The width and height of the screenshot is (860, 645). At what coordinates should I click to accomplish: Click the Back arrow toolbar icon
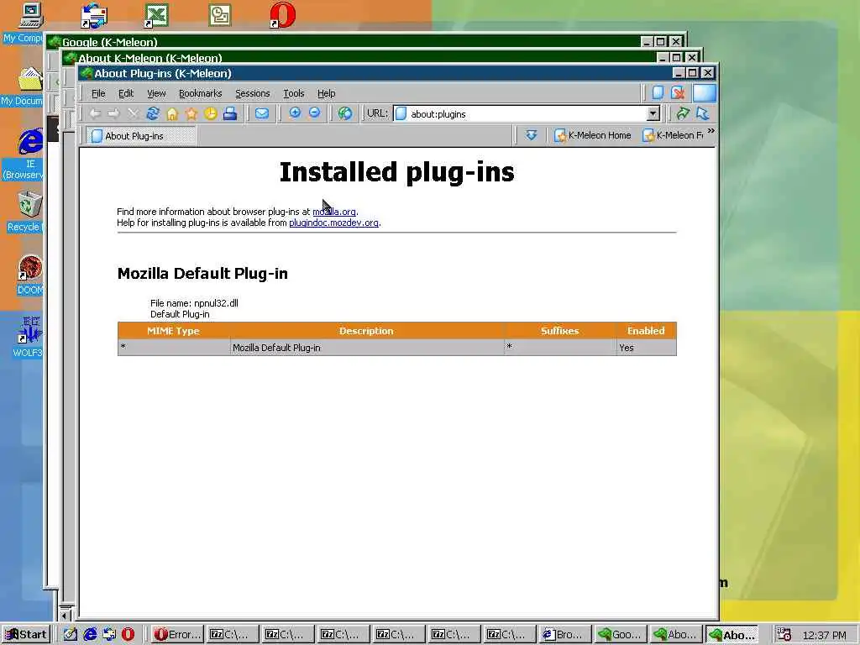tap(95, 113)
